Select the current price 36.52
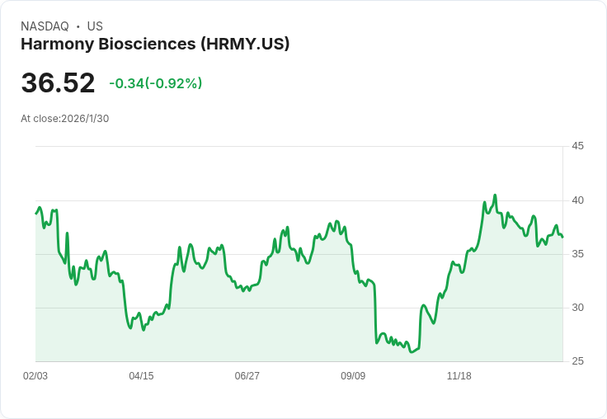The image size is (607, 419). (x=58, y=82)
